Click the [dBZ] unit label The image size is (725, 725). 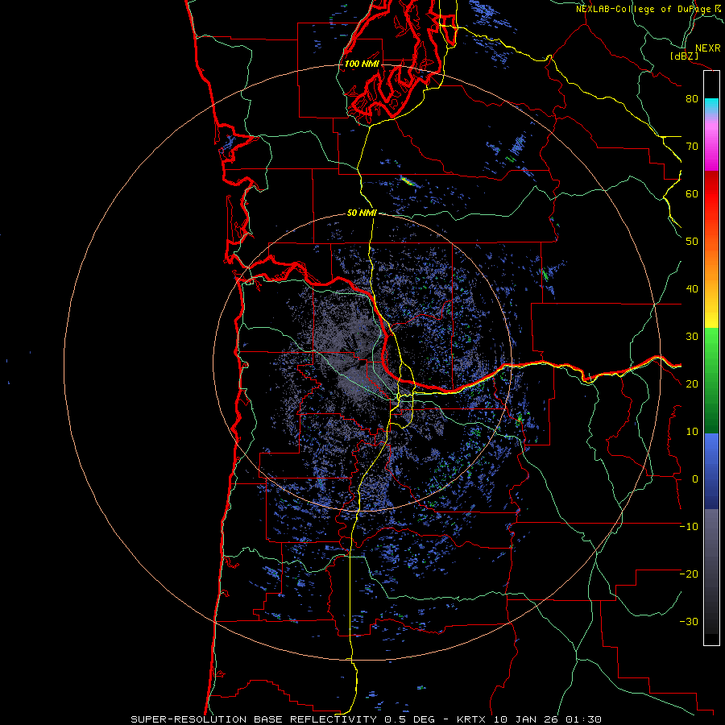tap(684, 56)
